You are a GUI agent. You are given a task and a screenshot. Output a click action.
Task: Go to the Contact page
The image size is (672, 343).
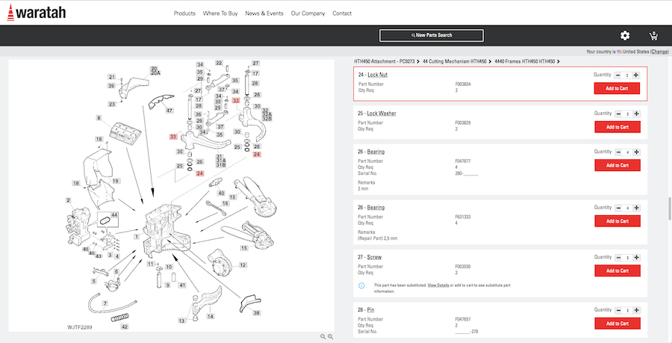(x=342, y=13)
